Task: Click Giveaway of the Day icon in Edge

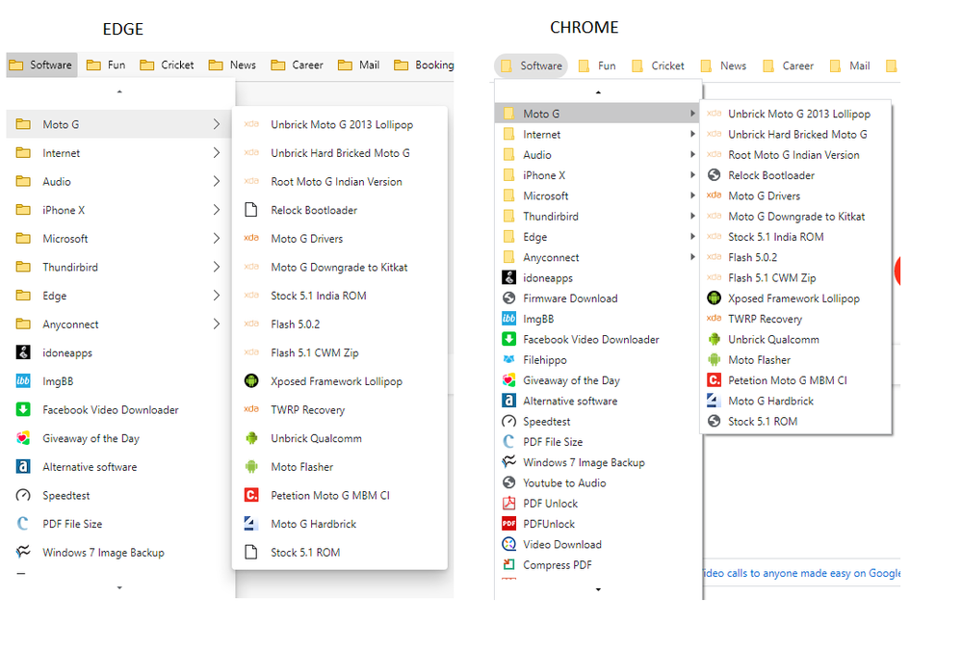Action: coord(23,438)
